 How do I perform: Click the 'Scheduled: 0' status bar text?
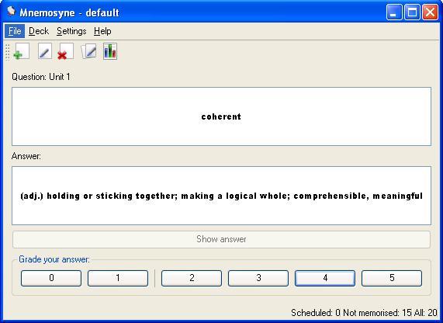pos(316,313)
